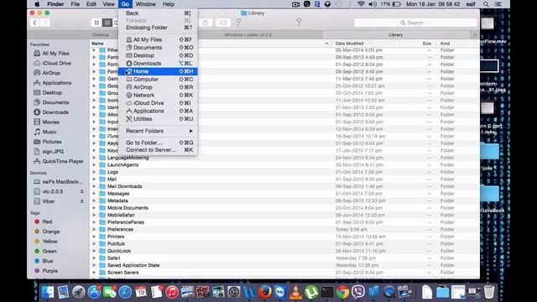
Task: Open Launchpad rocket icon in Dock
Action: 78,292
